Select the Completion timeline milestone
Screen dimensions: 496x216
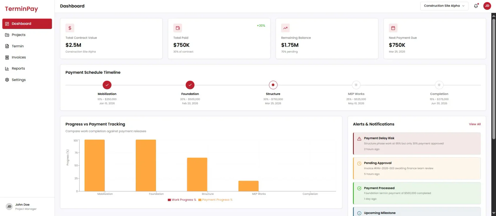click(439, 85)
